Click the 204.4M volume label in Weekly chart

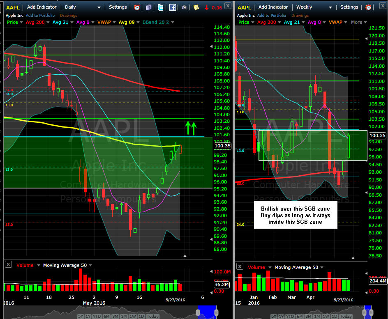click(x=378, y=281)
